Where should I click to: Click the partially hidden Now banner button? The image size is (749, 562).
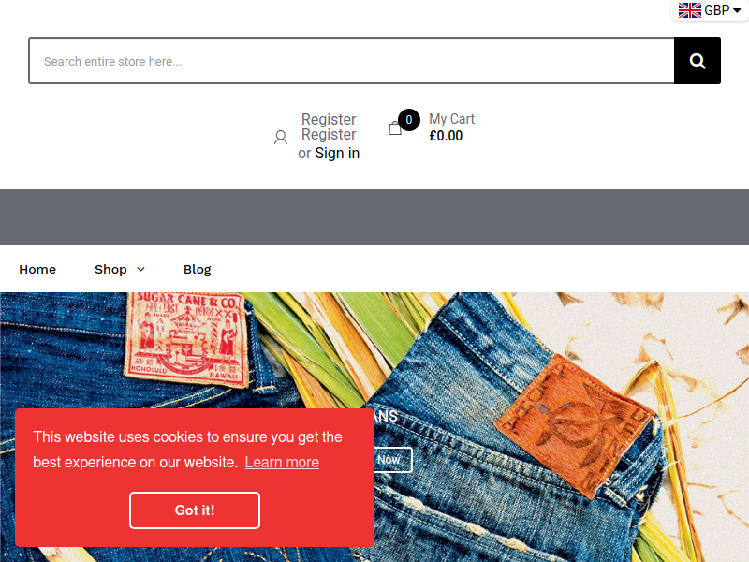(x=392, y=460)
